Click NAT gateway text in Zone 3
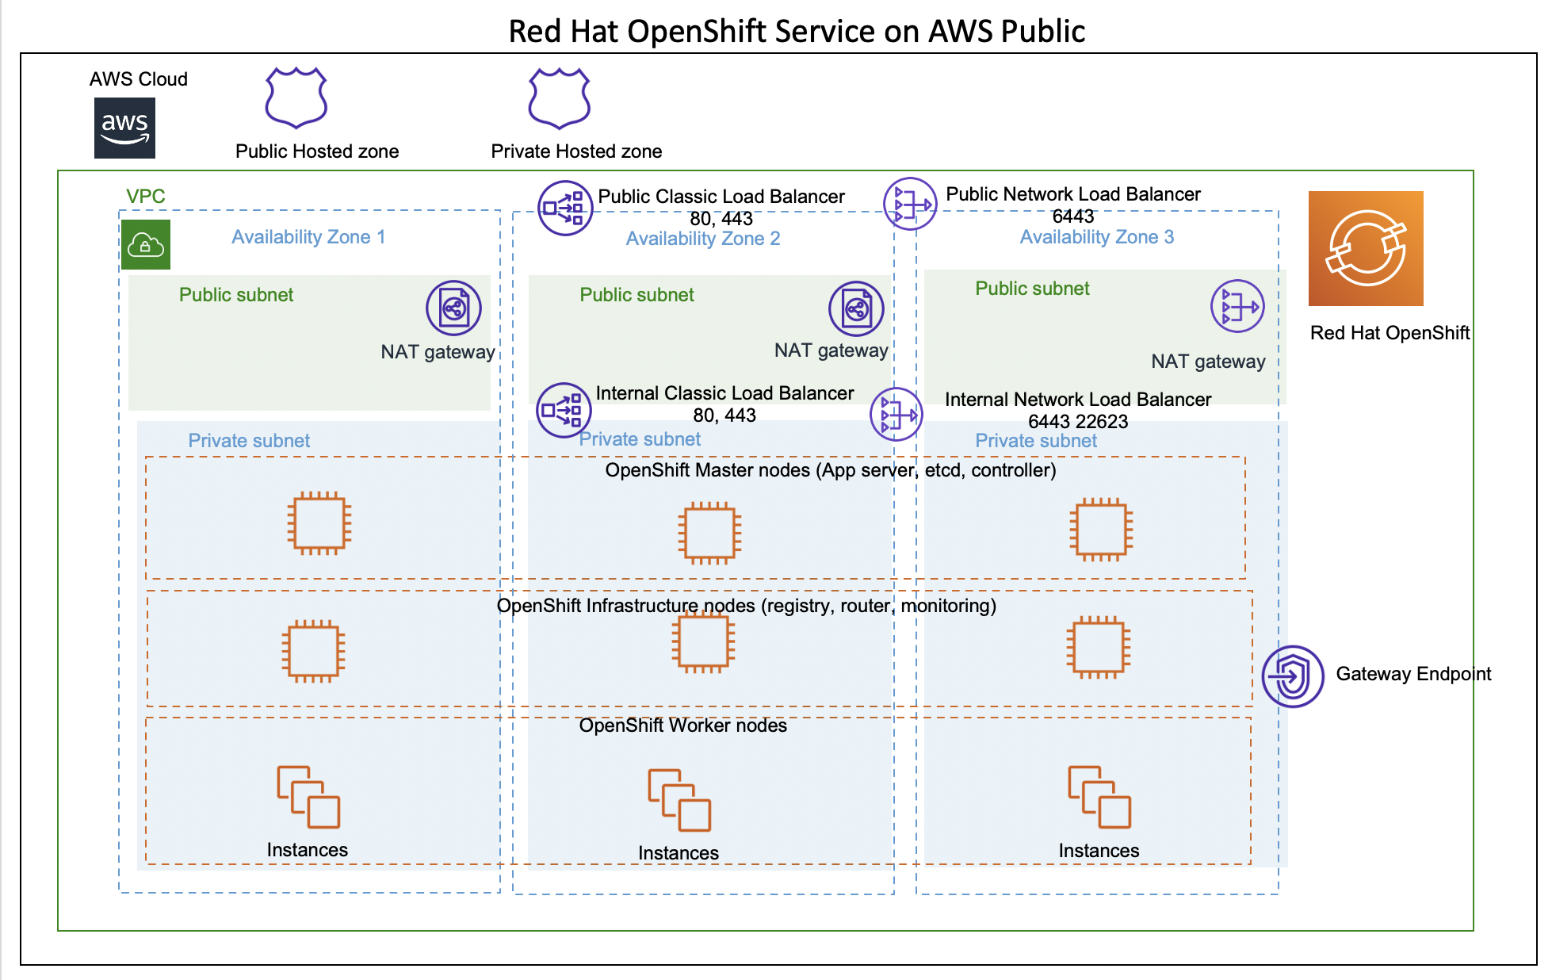The width and height of the screenshot is (1552, 980). pos(1208,362)
